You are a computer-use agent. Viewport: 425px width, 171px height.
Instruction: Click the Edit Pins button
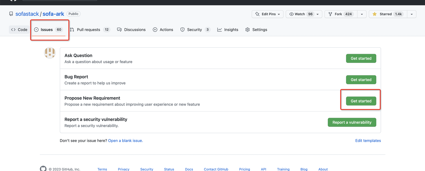pos(267,14)
